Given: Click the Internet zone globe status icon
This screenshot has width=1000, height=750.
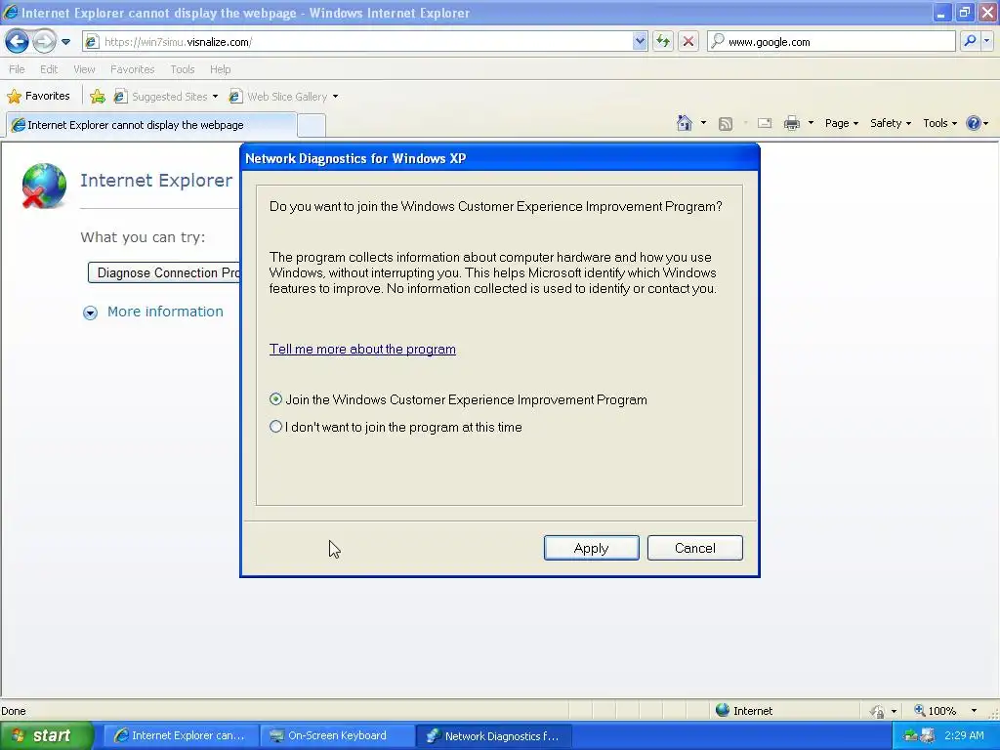Looking at the screenshot, I should (x=722, y=710).
